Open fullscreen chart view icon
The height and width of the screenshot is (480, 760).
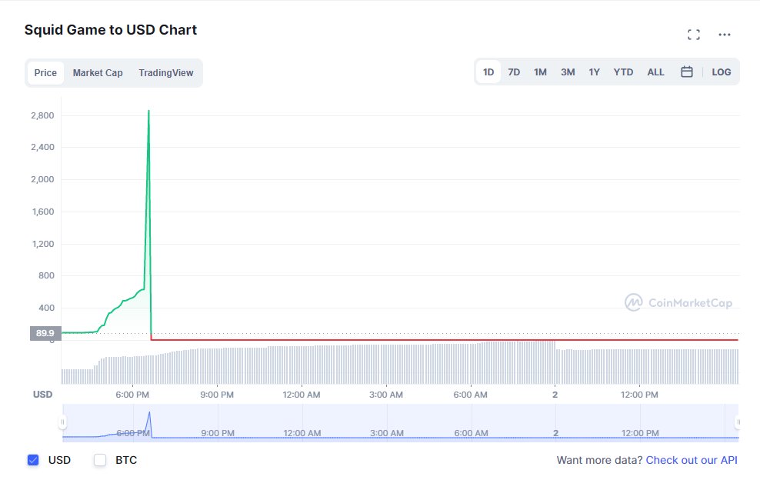[x=693, y=35]
